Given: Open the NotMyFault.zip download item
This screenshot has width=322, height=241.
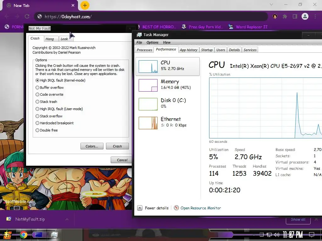Looking at the screenshot, I should coord(30,219).
